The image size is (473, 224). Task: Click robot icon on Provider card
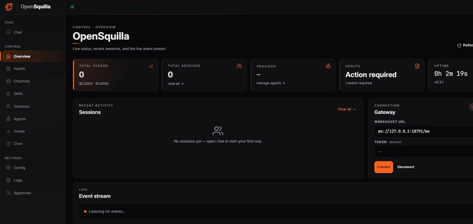[328, 66]
